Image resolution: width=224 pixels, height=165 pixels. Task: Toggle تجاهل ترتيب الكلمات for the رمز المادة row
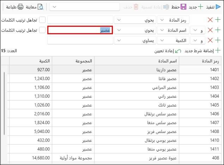coord(42,20)
